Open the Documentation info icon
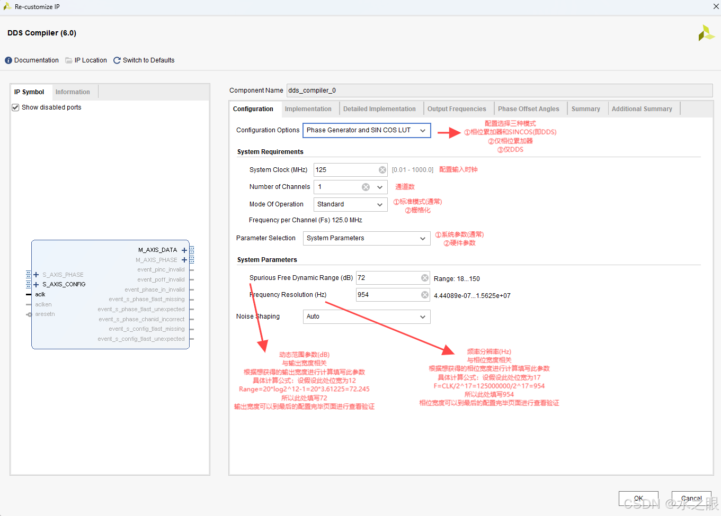This screenshot has height=516, width=721. click(8, 60)
